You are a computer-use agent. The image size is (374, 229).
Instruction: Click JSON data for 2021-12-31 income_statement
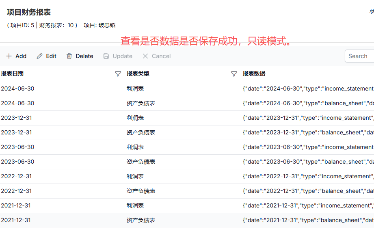click(308, 205)
